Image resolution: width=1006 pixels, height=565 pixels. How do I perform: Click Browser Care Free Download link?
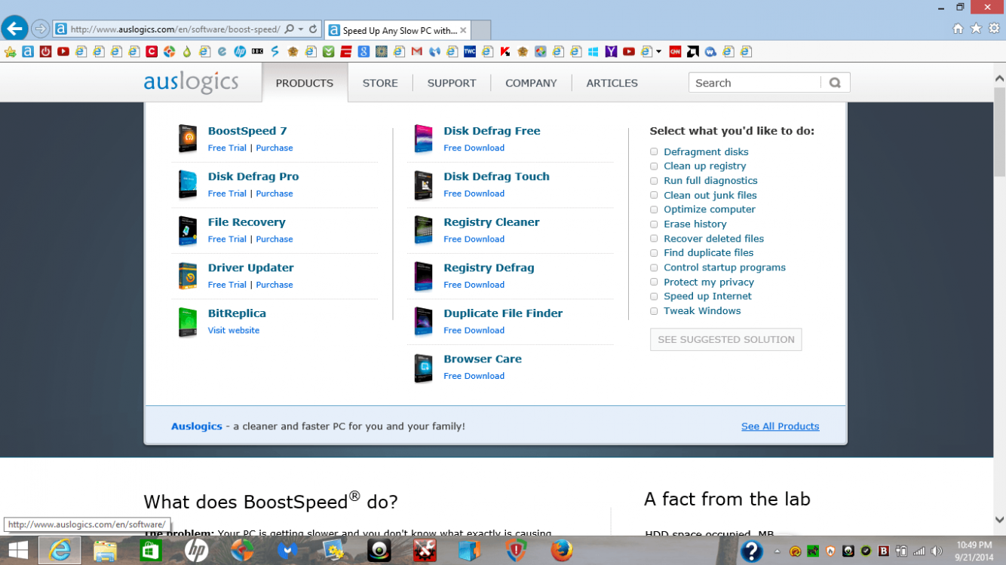[x=474, y=376]
